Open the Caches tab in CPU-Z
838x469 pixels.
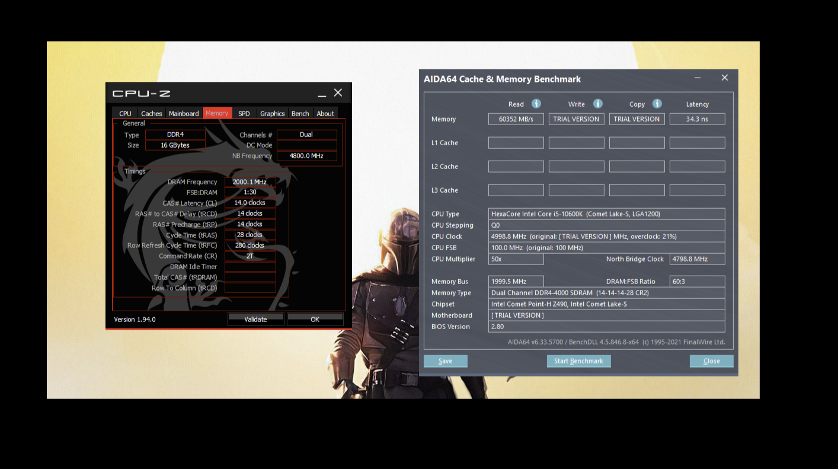click(152, 113)
